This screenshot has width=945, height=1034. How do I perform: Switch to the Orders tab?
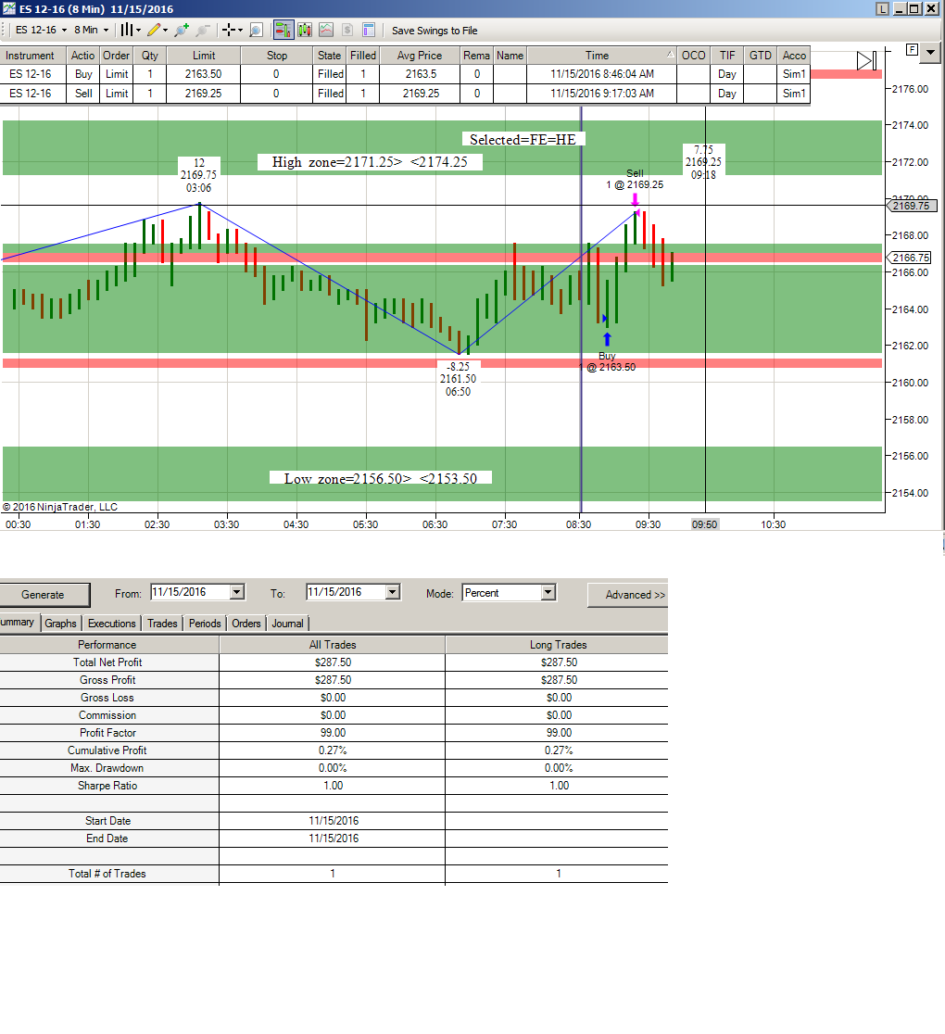[246, 624]
